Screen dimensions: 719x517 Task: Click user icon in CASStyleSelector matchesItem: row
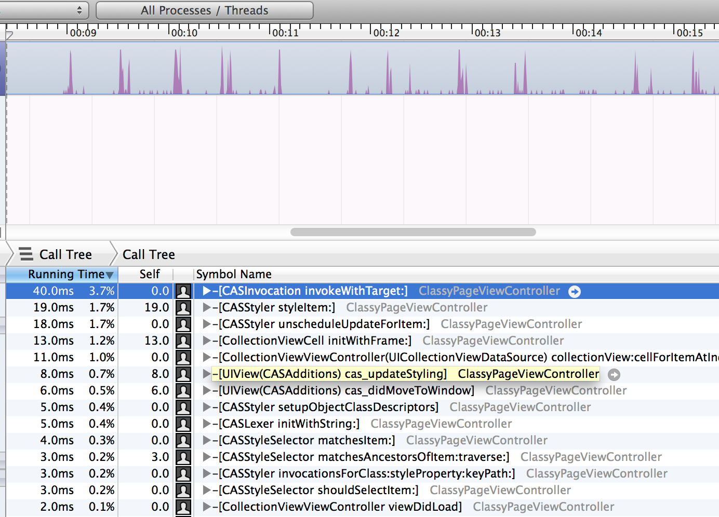(x=183, y=441)
